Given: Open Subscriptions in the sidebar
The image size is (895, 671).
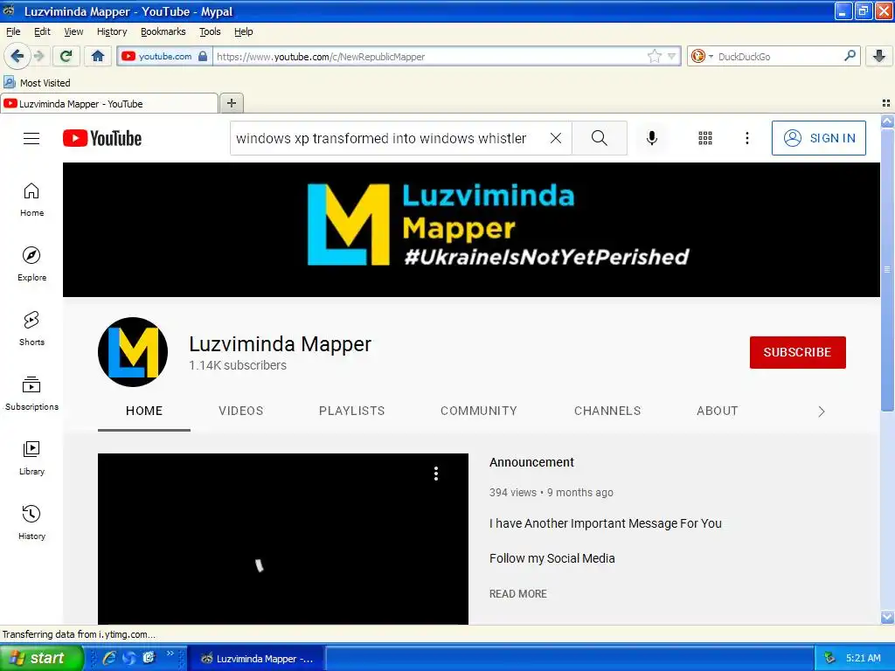Looking at the screenshot, I should tap(32, 393).
